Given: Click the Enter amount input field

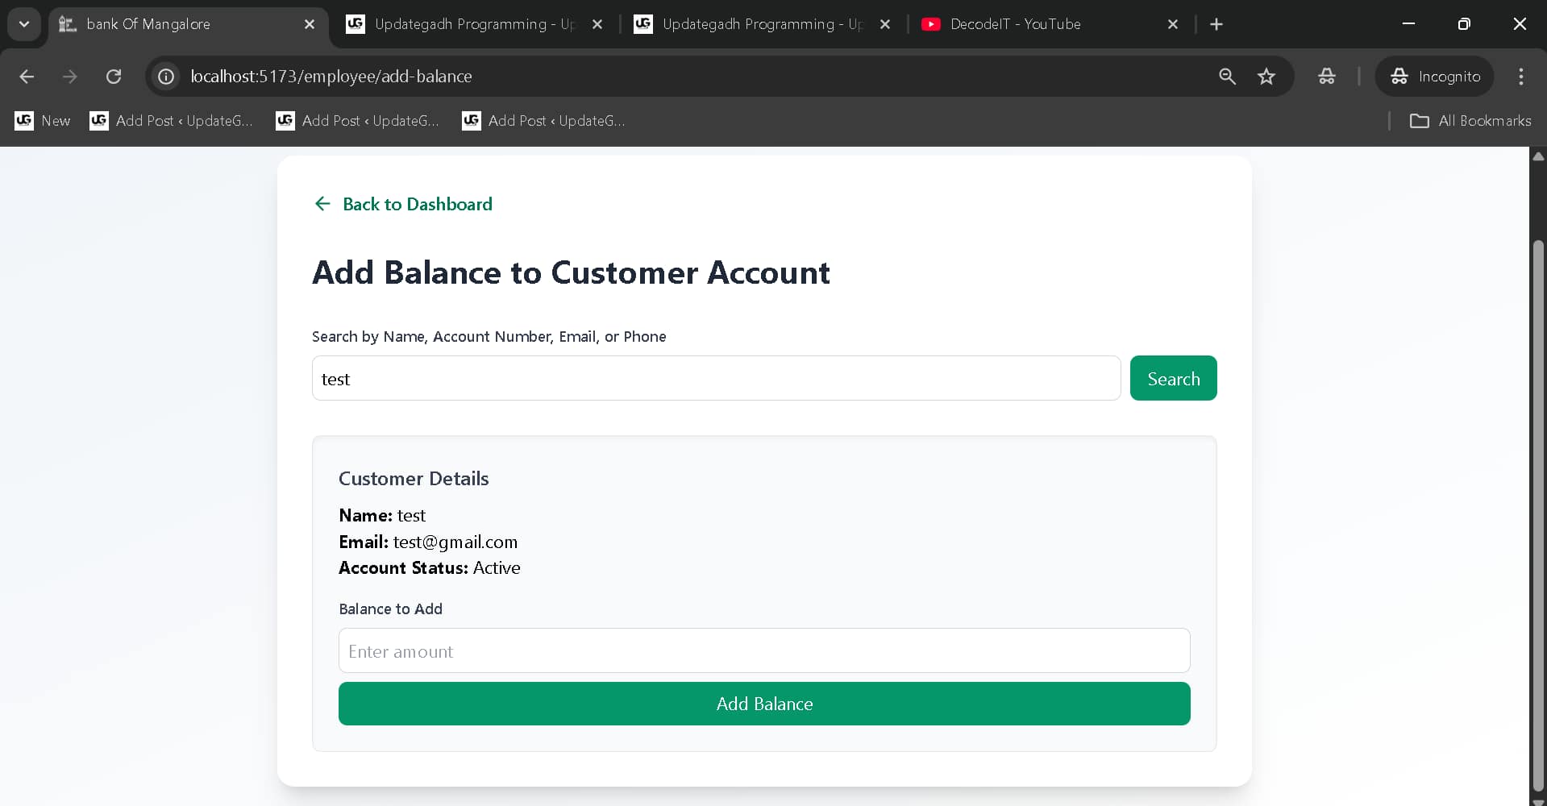Looking at the screenshot, I should (763, 650).
